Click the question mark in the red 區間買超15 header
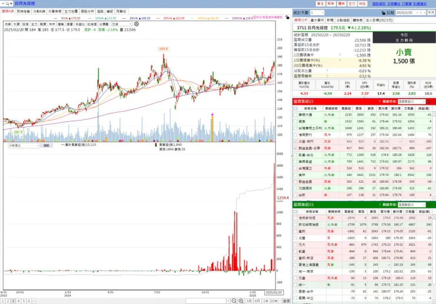 click(379, 102)
